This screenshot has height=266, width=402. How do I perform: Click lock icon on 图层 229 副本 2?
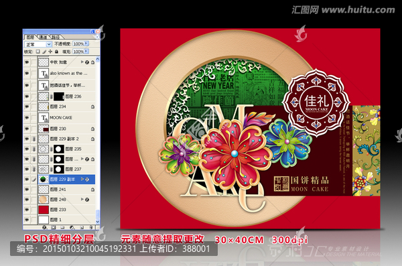92,139
